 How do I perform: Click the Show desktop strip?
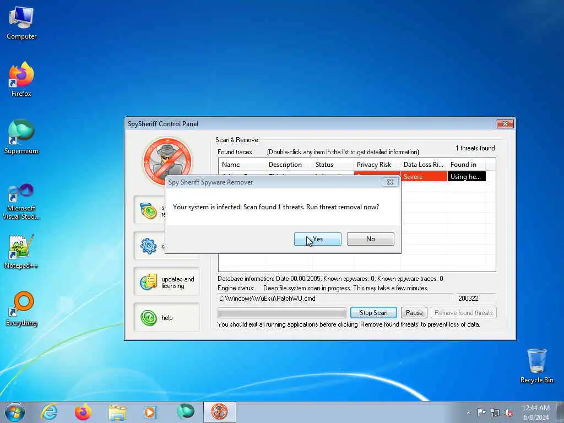[560, 413]
